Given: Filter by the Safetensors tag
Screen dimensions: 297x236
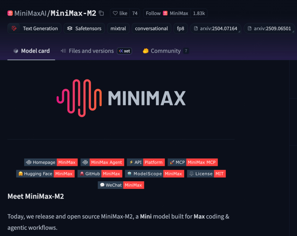Looking at the screenshot, I should 84,28.
